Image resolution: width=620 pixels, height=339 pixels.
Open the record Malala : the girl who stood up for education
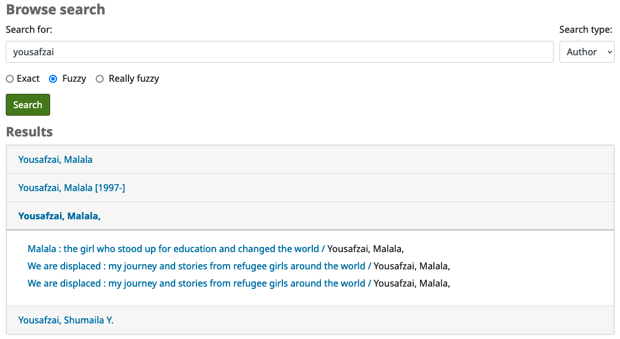pos(173,249)
